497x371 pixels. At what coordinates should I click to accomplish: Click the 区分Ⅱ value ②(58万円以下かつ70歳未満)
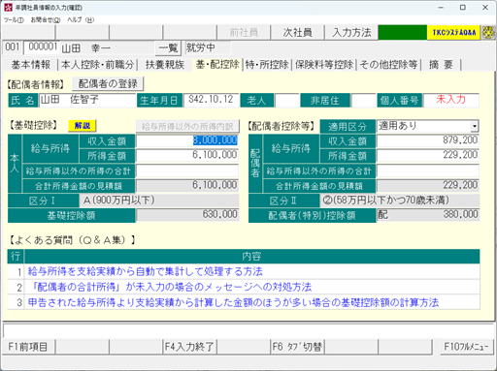[400, 201]
